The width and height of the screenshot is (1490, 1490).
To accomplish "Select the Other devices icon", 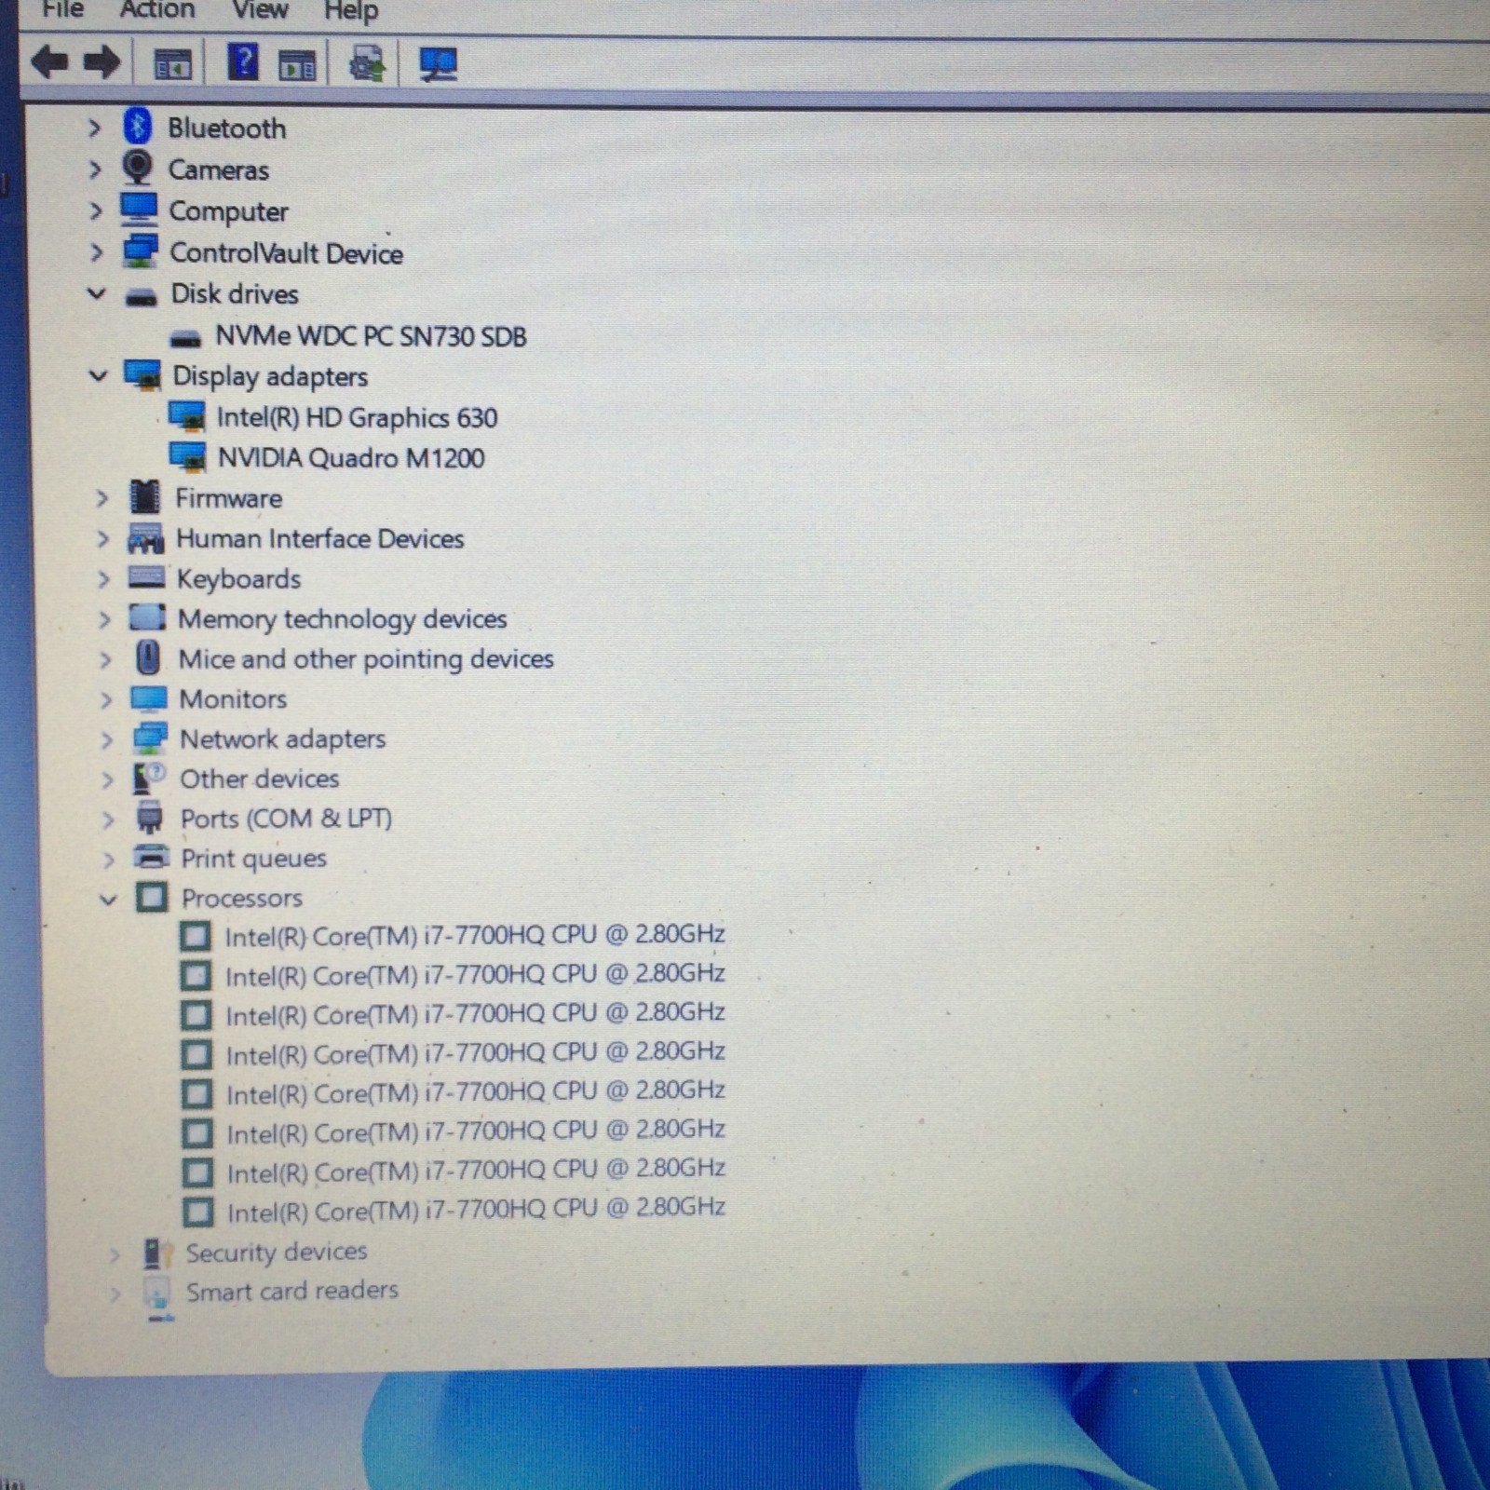I will [x=150, y=779].
